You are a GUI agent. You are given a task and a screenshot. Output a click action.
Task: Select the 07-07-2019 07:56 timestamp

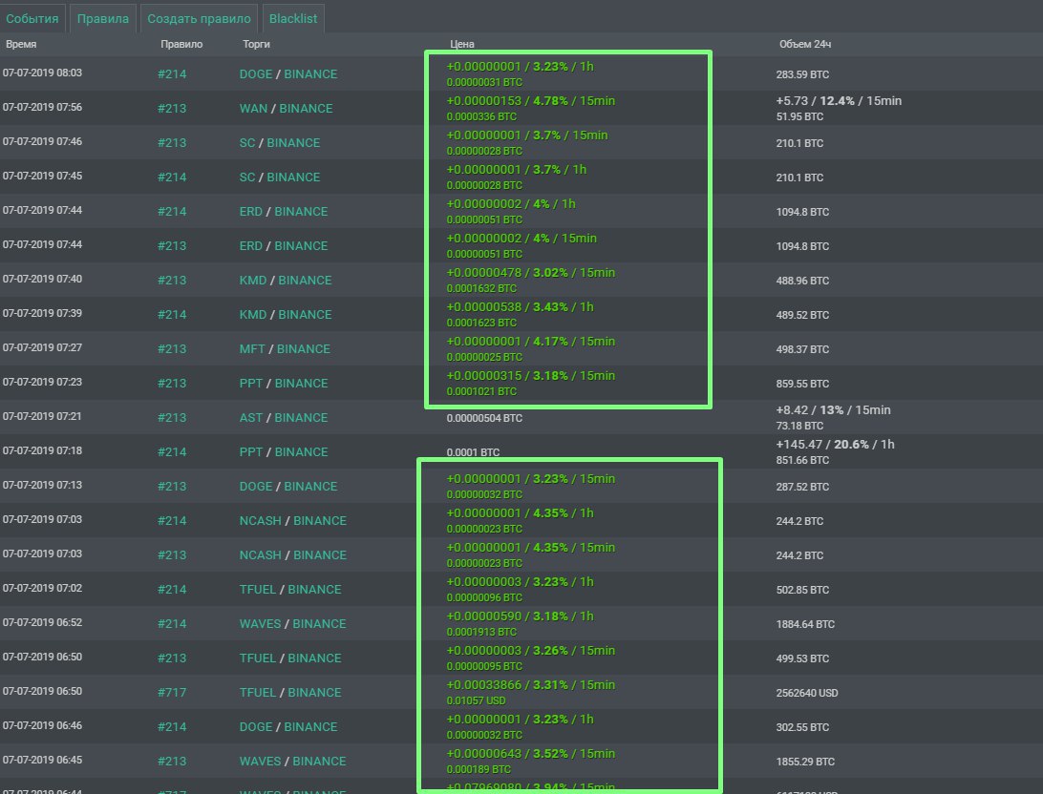(x=43, y=107)
